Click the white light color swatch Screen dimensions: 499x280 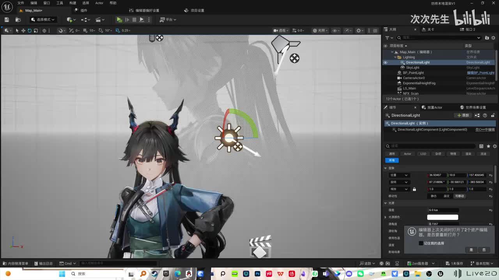tap(442, 217)
